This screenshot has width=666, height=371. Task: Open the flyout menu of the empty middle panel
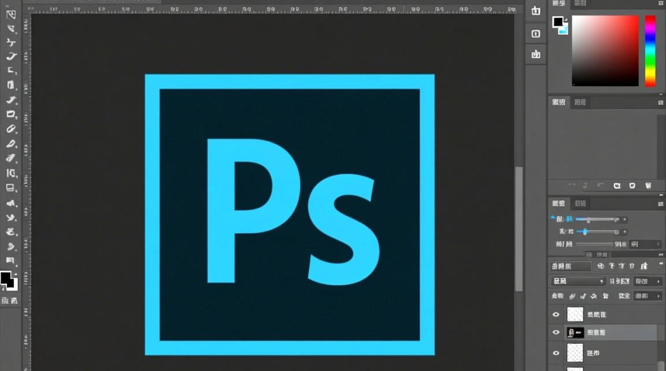(x=661, y=102)
